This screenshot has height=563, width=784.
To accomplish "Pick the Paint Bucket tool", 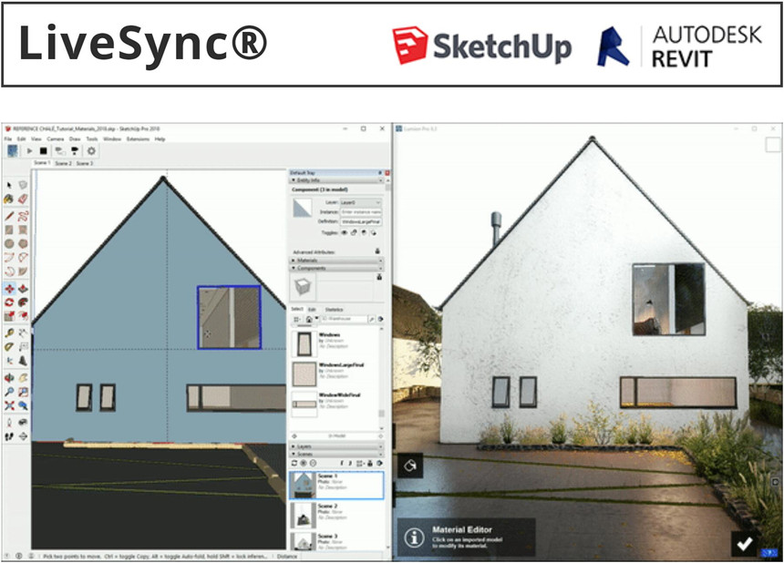I will (x=9, y=199).
